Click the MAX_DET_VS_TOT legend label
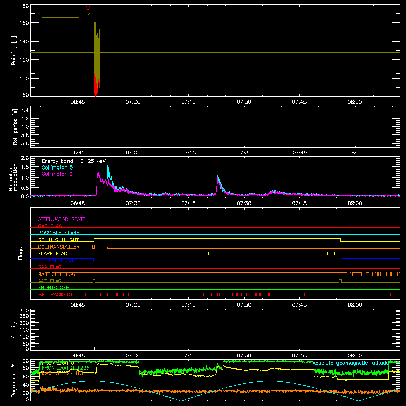 click(62, 373)
